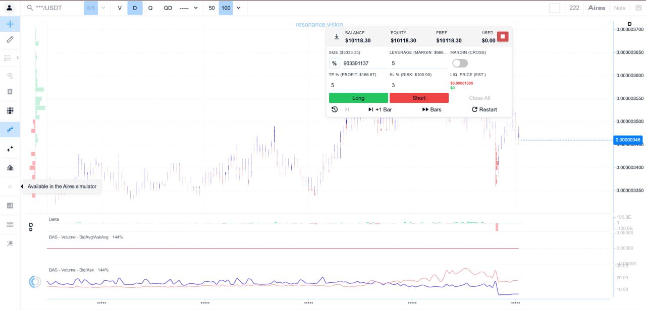The height and width of the screenshot is (310, 646).
Task: Toggle the highlighted D mode button
Action: (x=135, y=8)
